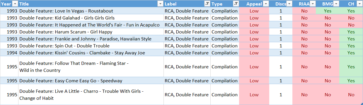The width and height of the screenshot is (363, 105).
Task: Click the Label column header text
Action: click(x=171, y=4)
